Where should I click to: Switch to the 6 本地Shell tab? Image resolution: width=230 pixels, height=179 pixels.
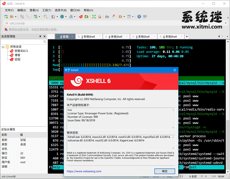coord(170,36)
